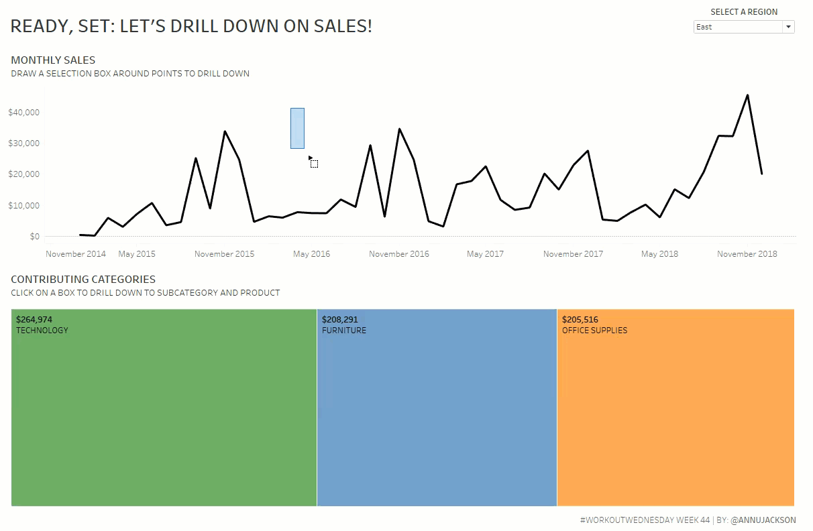Select the green Technology treemap box

click(164, 416)
